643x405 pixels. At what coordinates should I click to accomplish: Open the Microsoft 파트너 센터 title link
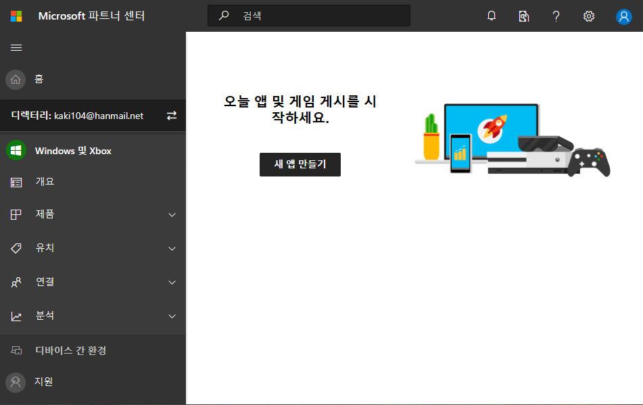coord(91,16)
